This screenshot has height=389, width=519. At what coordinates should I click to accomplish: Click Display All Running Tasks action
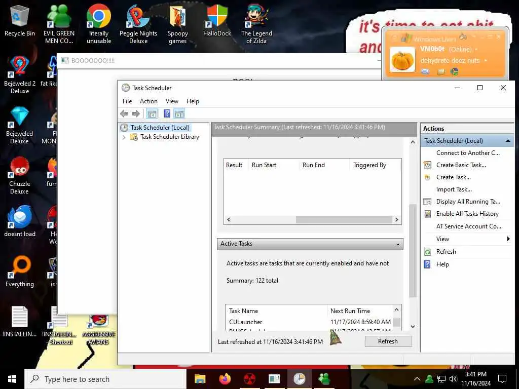pyautogui.click(x=468, y=202)
